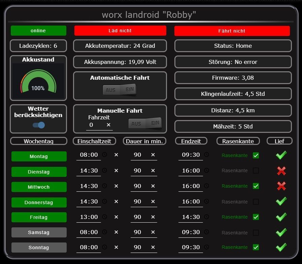Click the green checkmark in Sonntag Lief column

click(281, 247)
